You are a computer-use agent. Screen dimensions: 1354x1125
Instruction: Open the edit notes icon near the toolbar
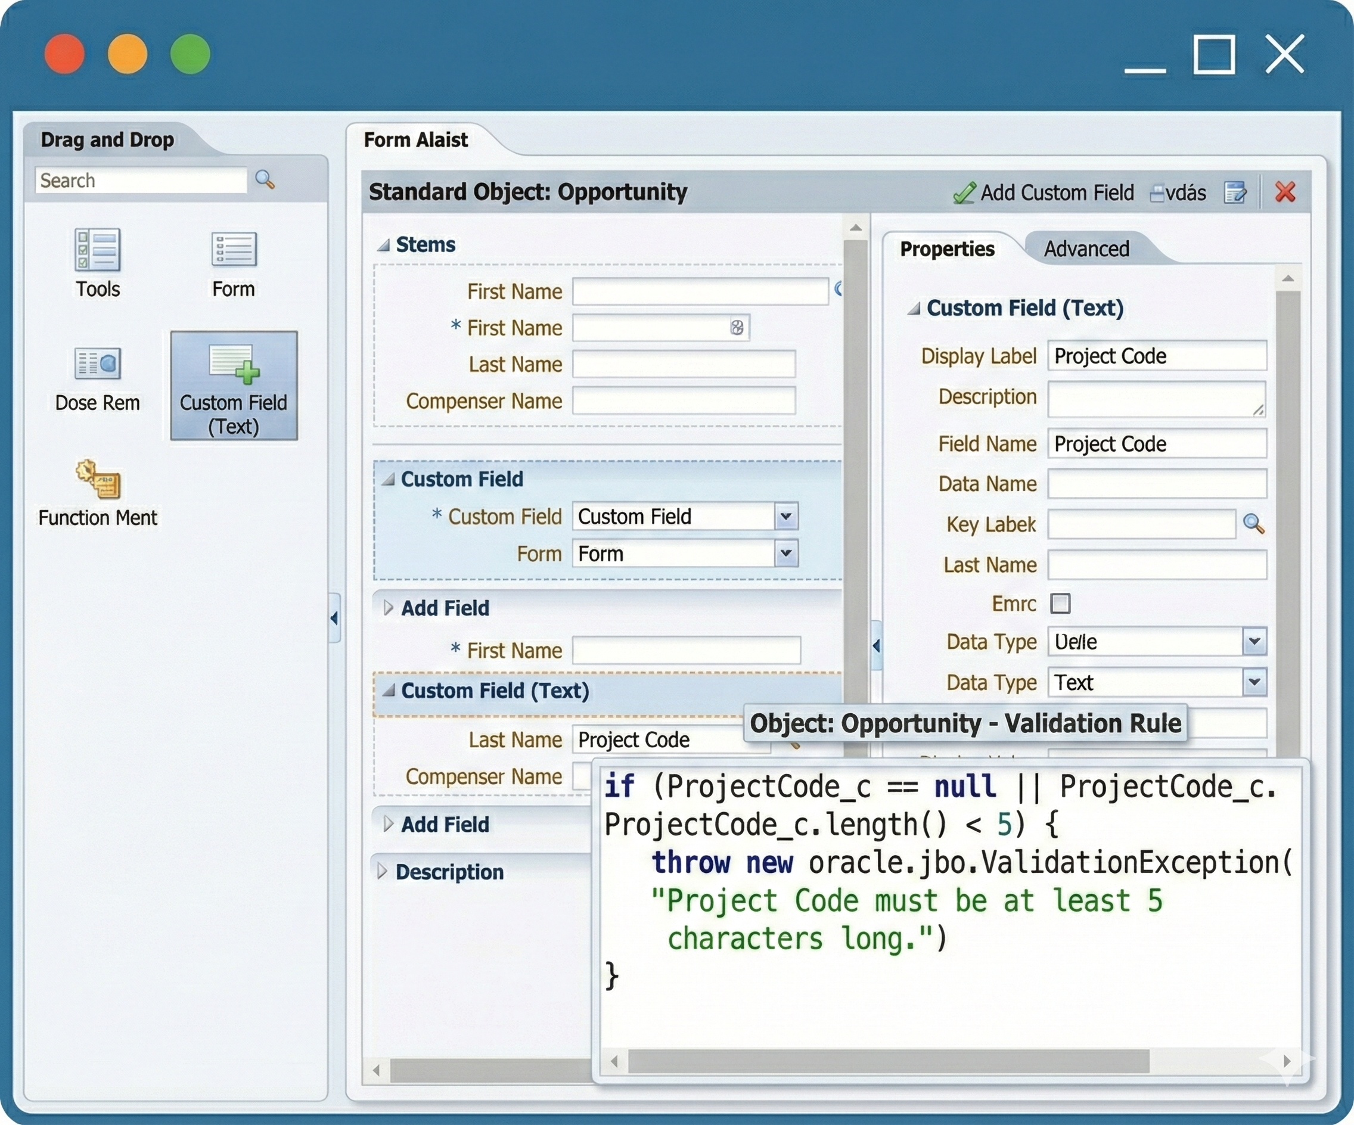[x=1236, y=192]
